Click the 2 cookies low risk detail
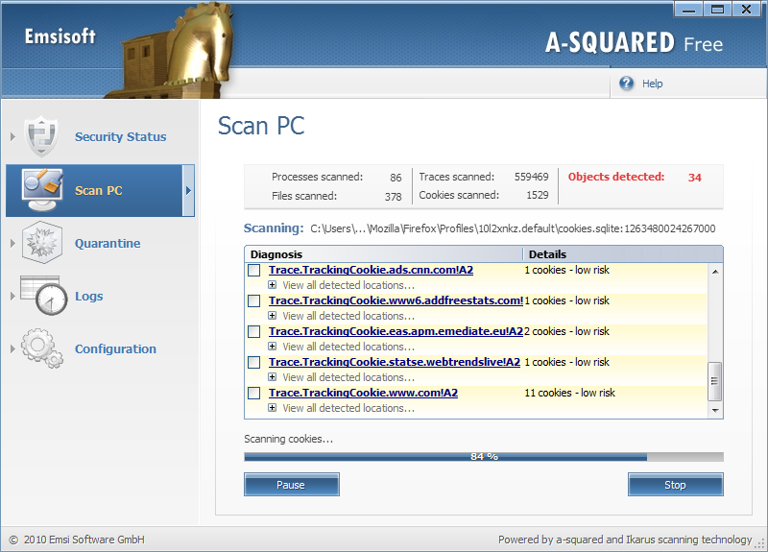Viewport: 768px width, 552px height. (566, 331)
